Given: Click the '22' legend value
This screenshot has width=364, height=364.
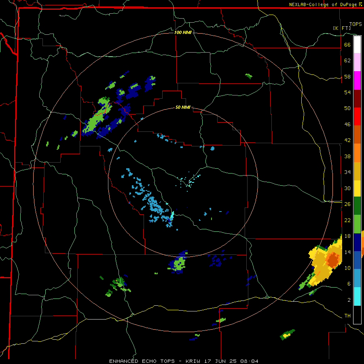Looking at the screenshot, I should pyautogui.click(x=347, y=220).
